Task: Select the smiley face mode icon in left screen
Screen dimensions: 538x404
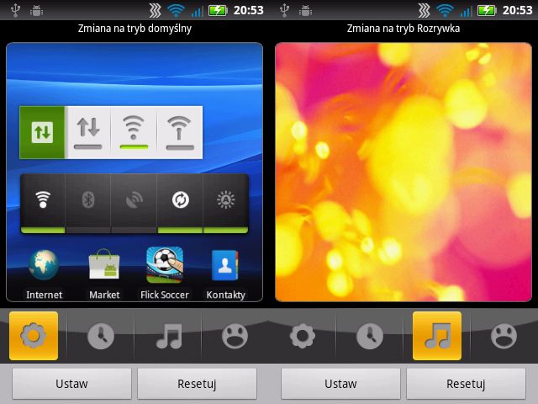Action: coord(235,336)
